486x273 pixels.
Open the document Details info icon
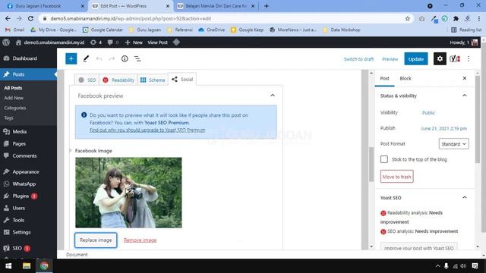(x=125, y=58)
